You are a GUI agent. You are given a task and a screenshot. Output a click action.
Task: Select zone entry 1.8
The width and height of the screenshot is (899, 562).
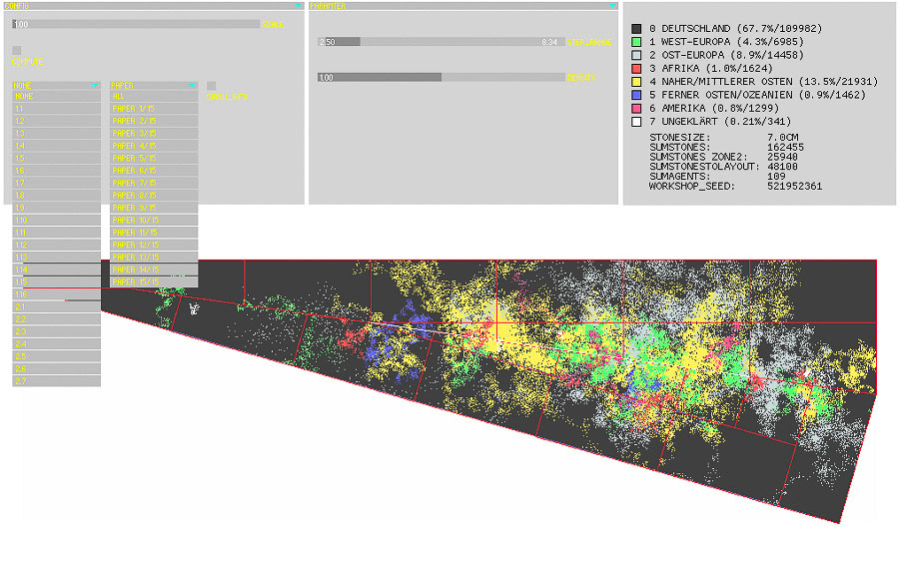[x=56, y=196]
